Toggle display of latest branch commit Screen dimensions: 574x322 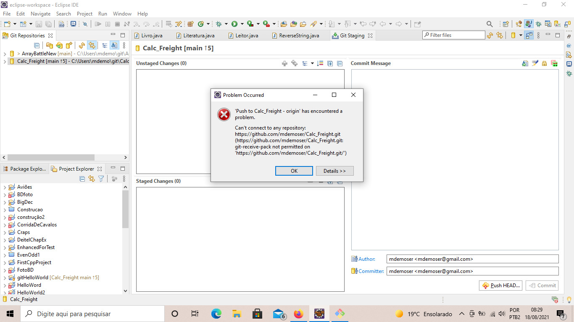coord(114,45)
